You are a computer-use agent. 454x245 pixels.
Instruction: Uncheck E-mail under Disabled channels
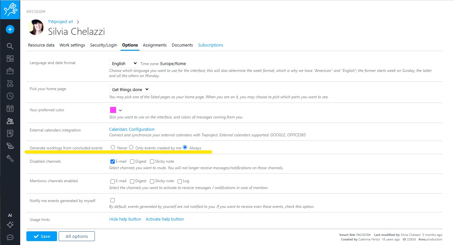click(x=112, y=161)
